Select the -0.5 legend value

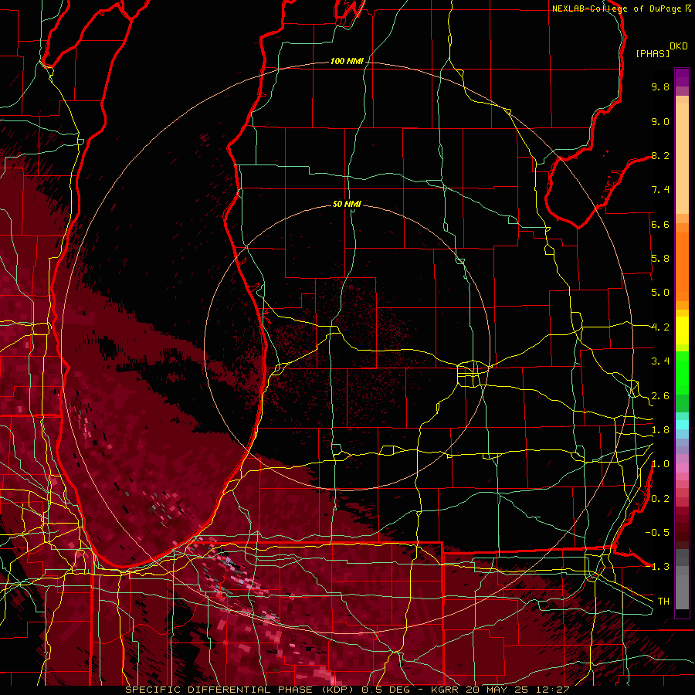(x=657, y=533)
